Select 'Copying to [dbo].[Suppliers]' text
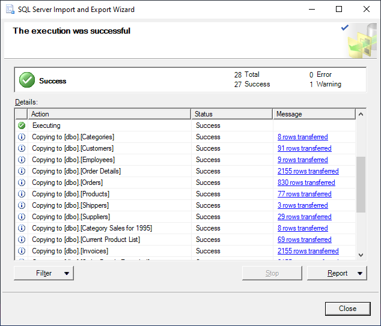The width and height of the screenshot is (381, 326). pyautogui.click(x=71, y=217)
